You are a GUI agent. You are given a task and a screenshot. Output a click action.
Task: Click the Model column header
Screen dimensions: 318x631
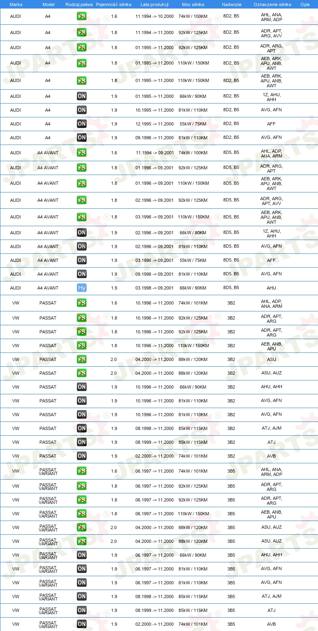click(48, 4)
